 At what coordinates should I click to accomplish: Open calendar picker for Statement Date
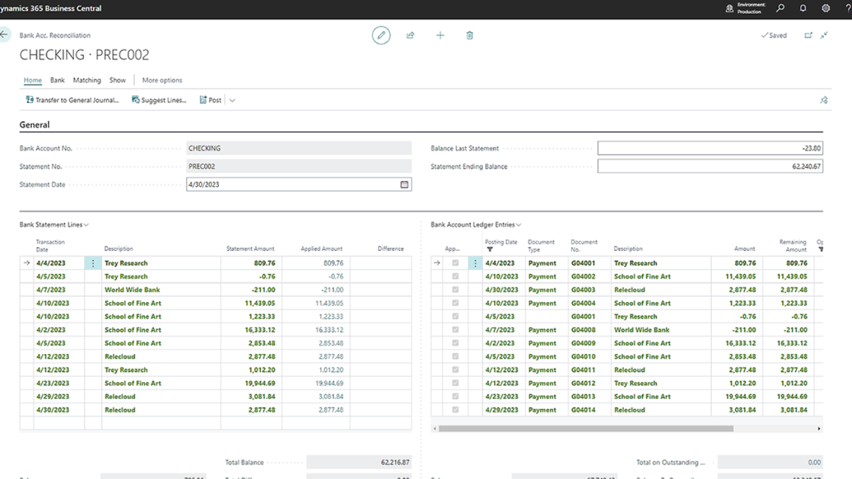pyautogui.click(x=404, y=185)
